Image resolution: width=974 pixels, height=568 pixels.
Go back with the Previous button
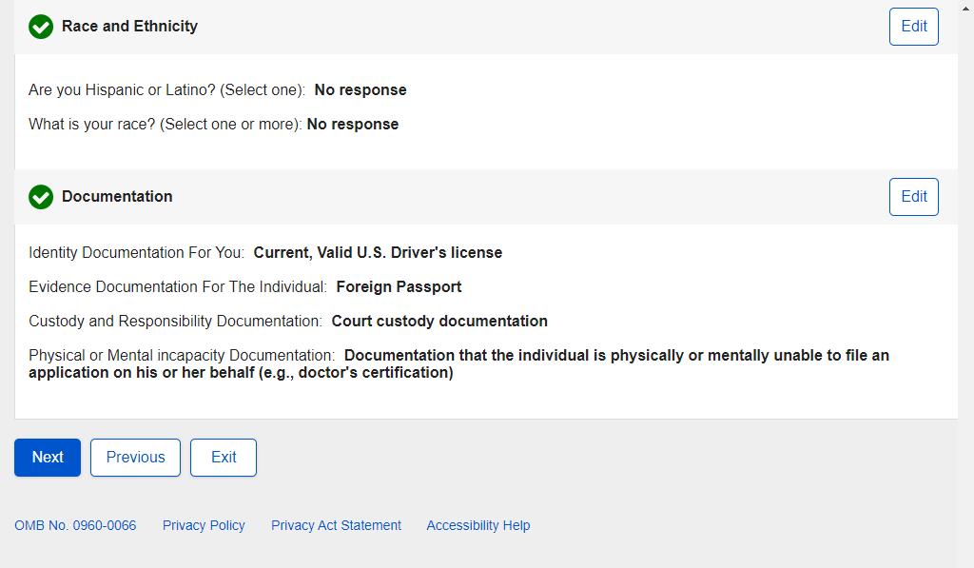click(x=135, y=458)
